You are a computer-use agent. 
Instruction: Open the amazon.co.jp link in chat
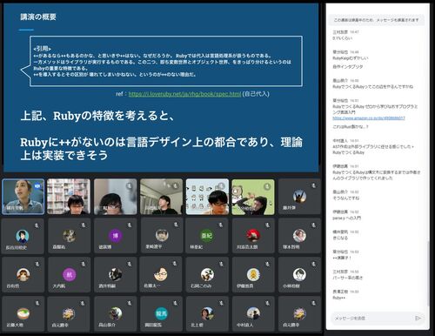(369, 118)
